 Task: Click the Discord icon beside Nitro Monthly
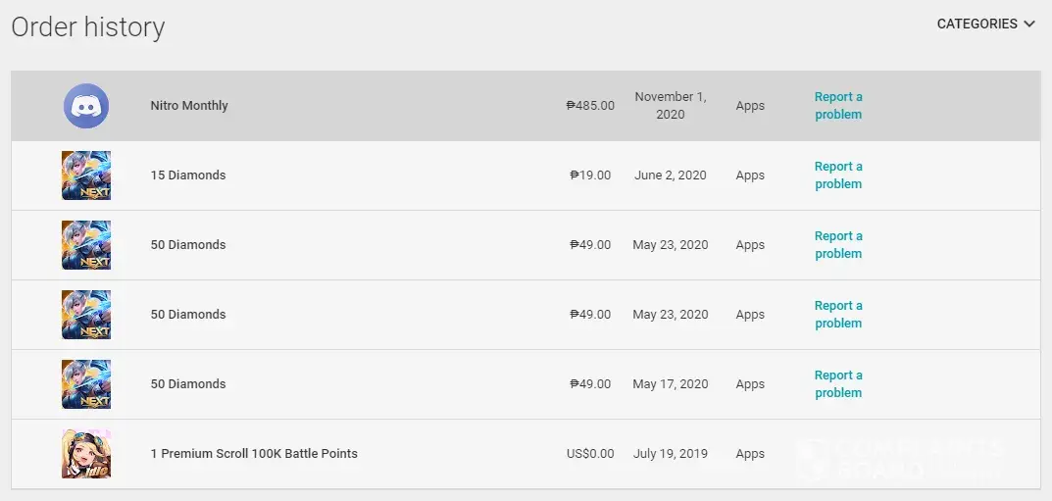(x=86, y=106)
